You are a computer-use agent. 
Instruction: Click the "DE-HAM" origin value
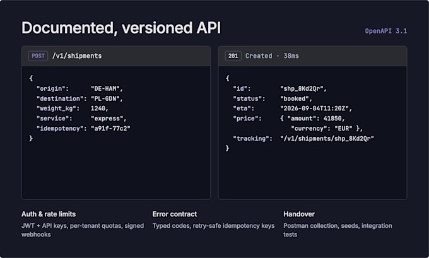[107, 89]
